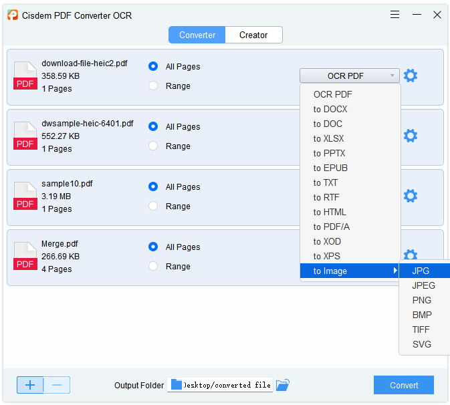Open settings gear for Merge.pdf

411,255
